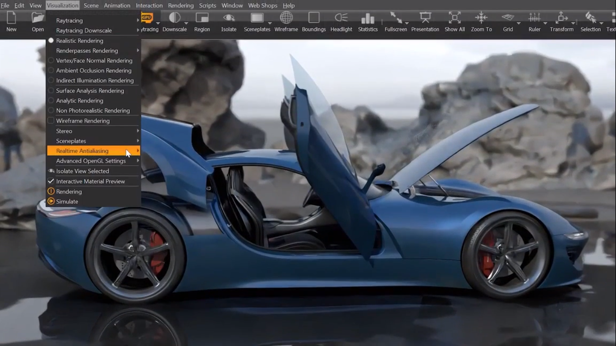Open the Scene menu
This screenshot has height=346, width=616.
coord(91,5)
